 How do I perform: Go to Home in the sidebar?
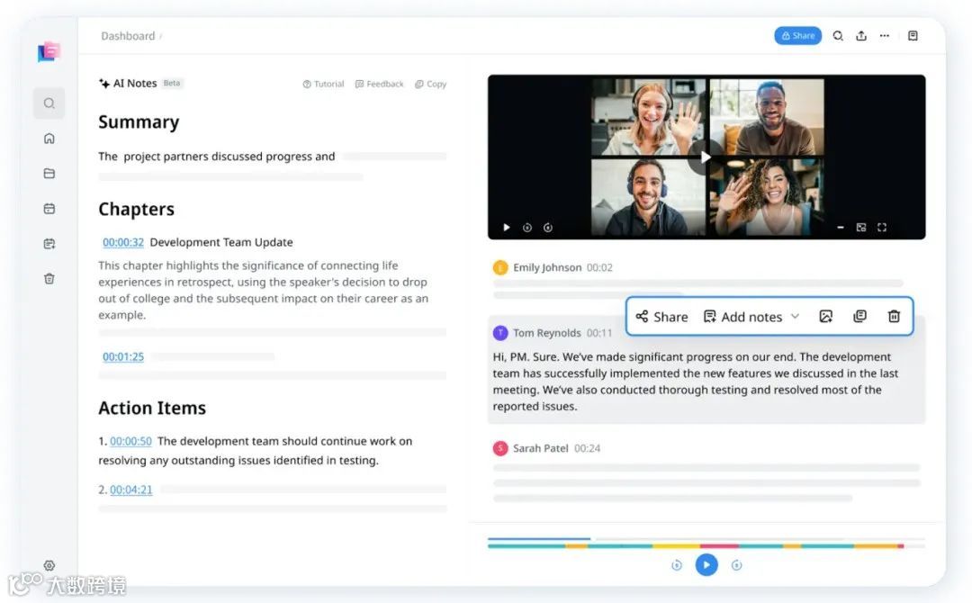[x=49, y=139]
